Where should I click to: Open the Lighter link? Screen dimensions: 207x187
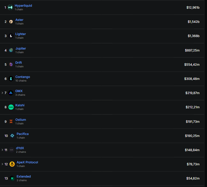tap(21, 34)
